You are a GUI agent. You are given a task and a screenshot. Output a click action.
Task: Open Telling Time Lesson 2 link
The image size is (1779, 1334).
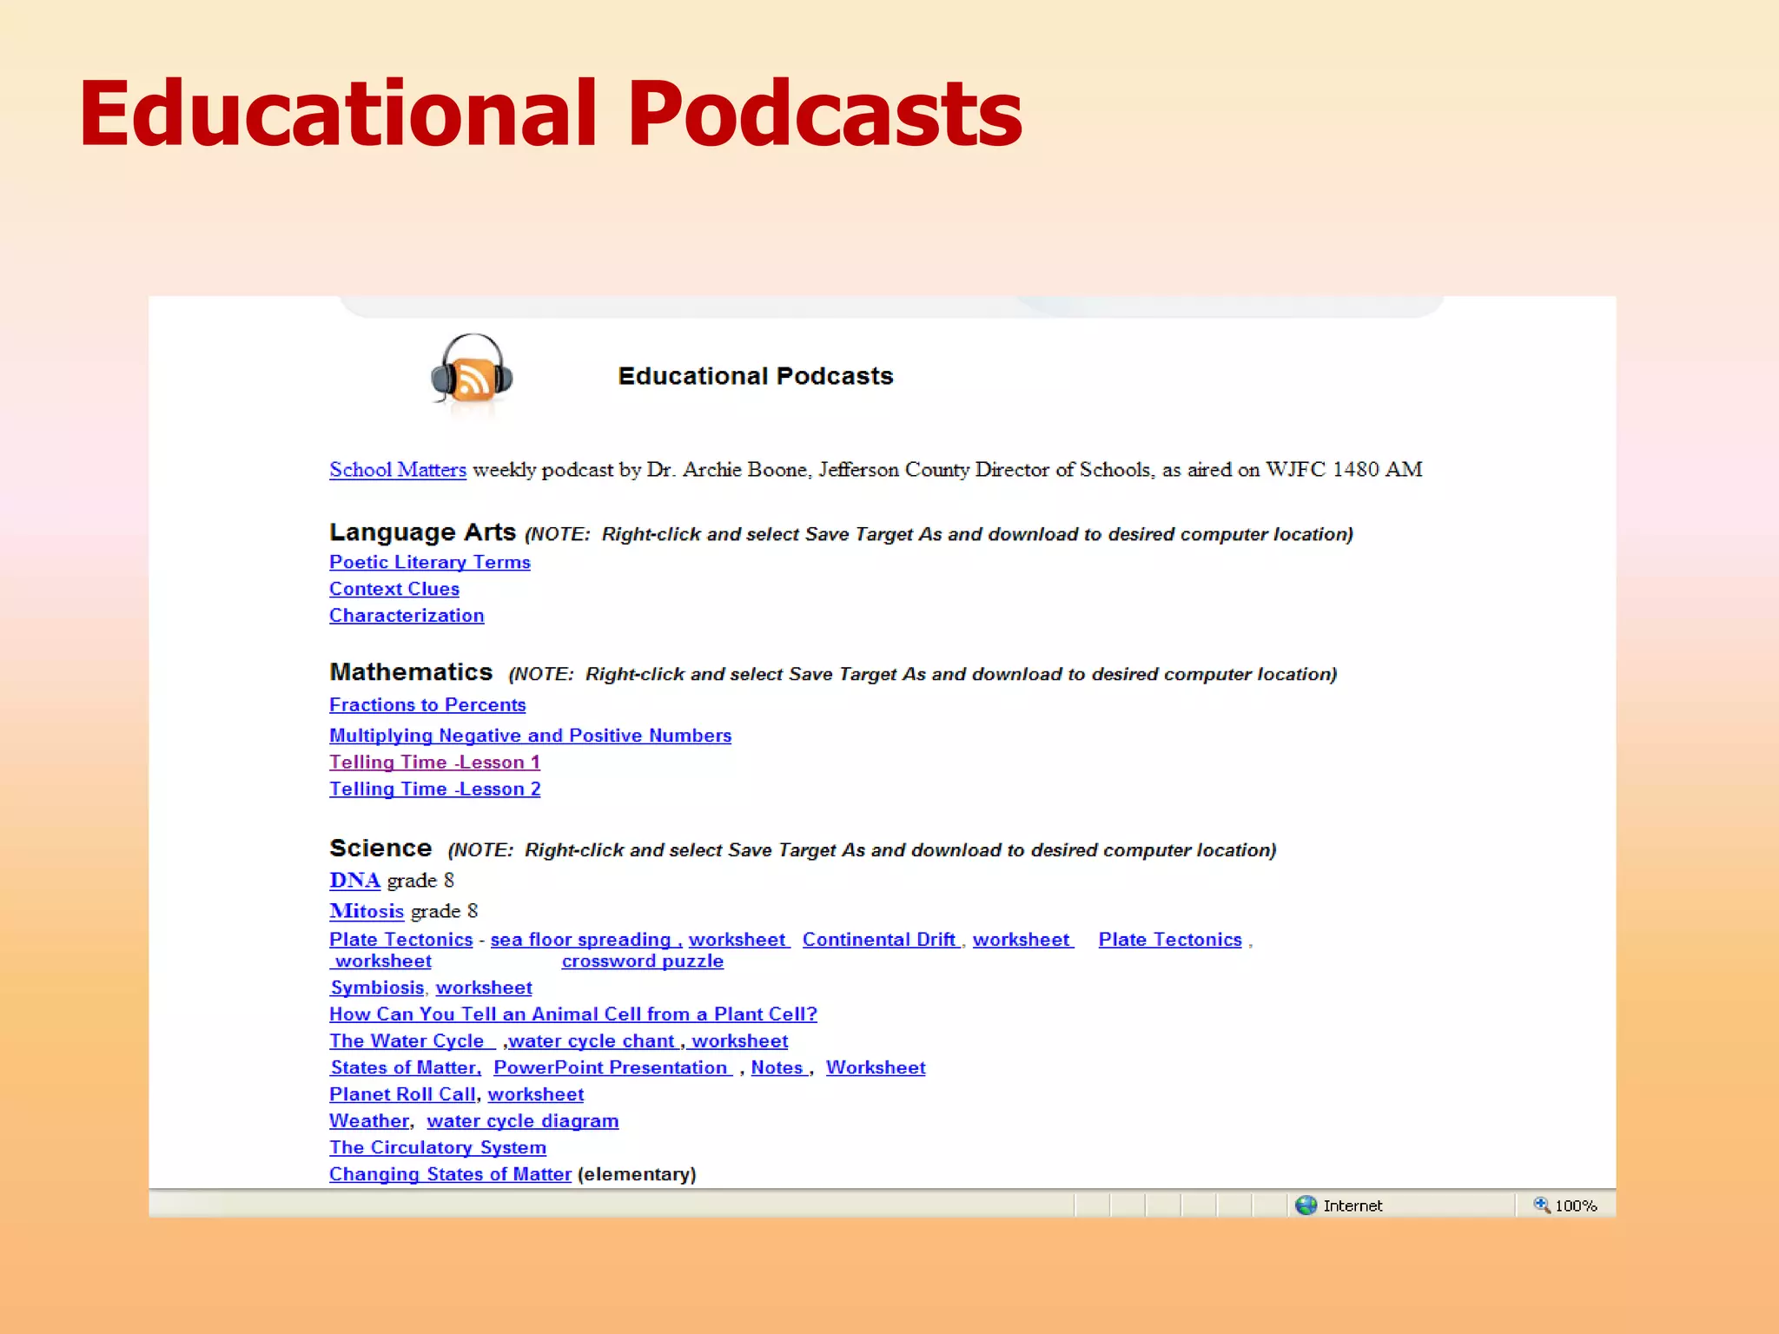435,789
